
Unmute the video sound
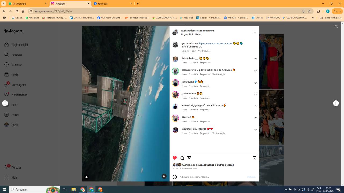coord(164,176)
